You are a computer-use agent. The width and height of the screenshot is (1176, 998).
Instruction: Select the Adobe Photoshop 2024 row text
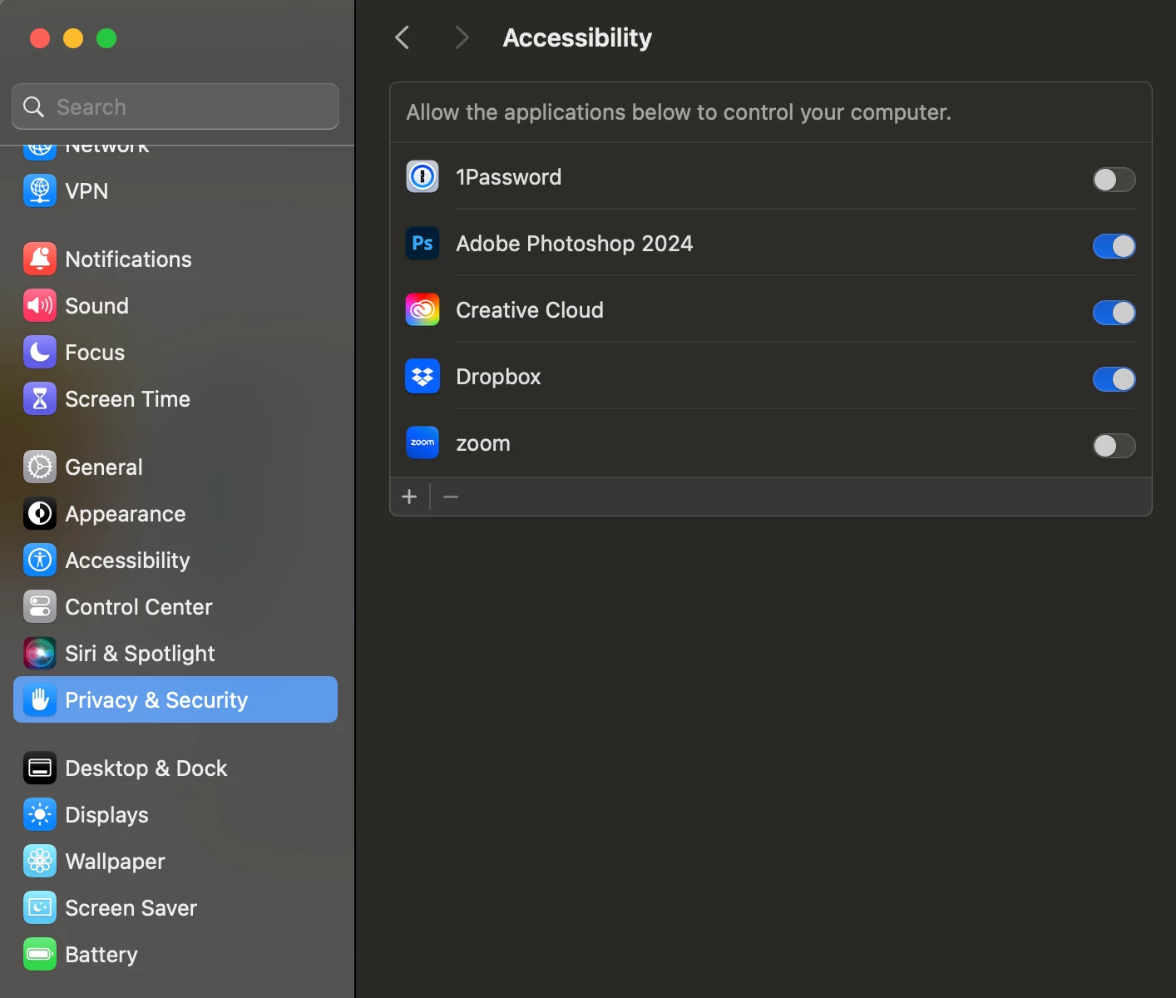click(x=574, y=244)
